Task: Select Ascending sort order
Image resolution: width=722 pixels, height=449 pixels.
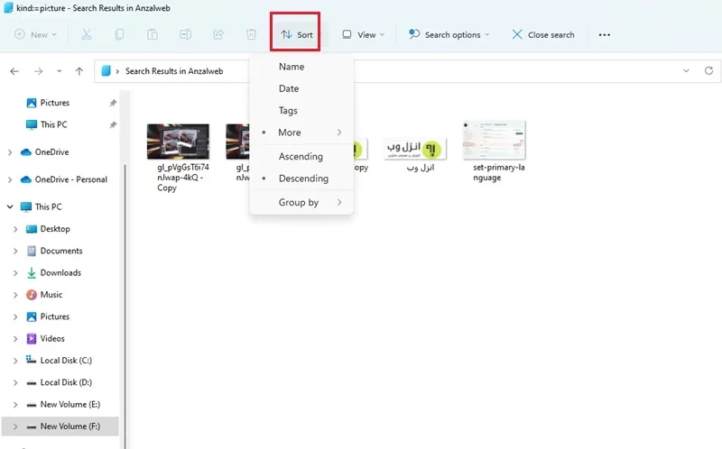Action: point(301,156)
